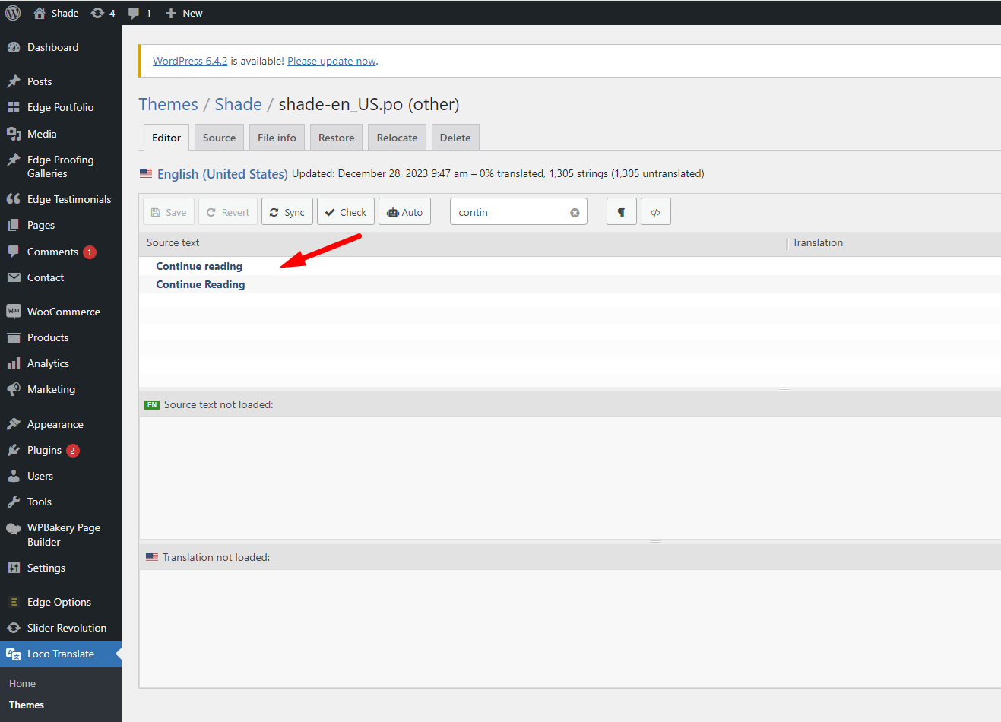This screenshot has width=1001, height=722.
Task: Open the Tools wrench icon
Action: coord(14,502)
